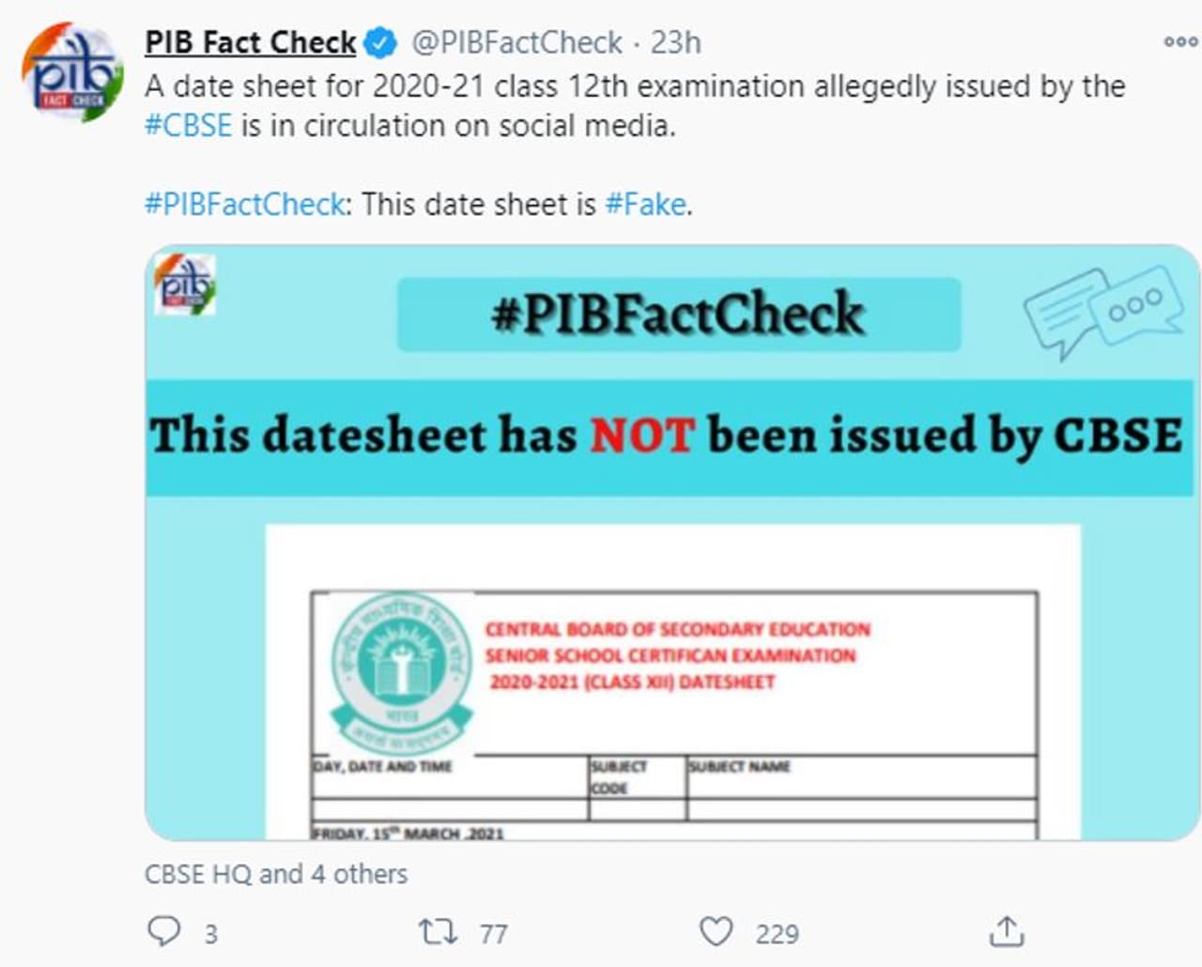This screenshot has width=1202, height=967.
Task: Click "CBSE HQ and 4 others" tagged accounts
Action: 276,874
